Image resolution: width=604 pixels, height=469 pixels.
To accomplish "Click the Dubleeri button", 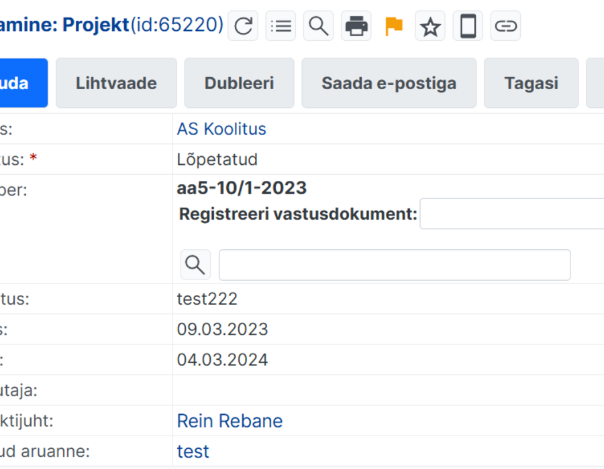I will [x=239, y=83].
